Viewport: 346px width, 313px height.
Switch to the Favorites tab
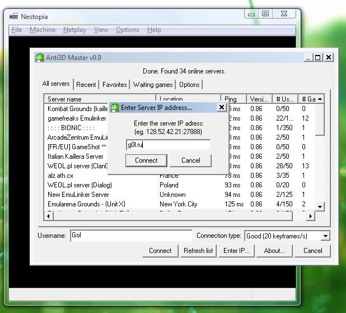tap(115, 85)
